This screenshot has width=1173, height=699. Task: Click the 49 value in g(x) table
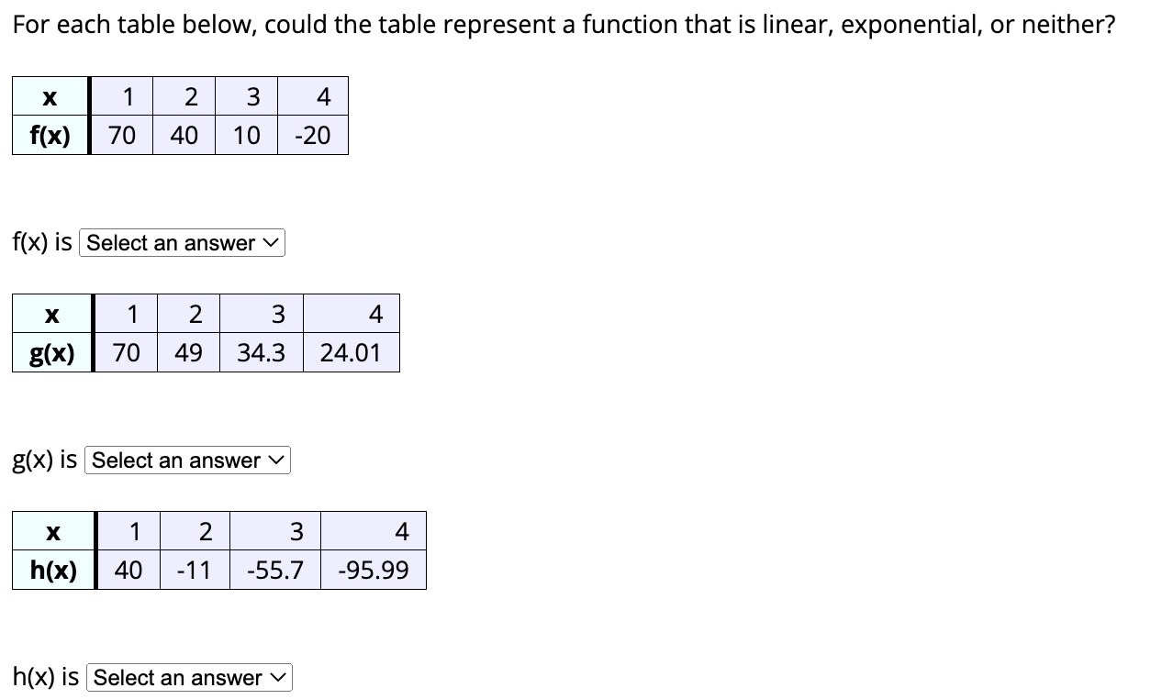tap(188, 351)
